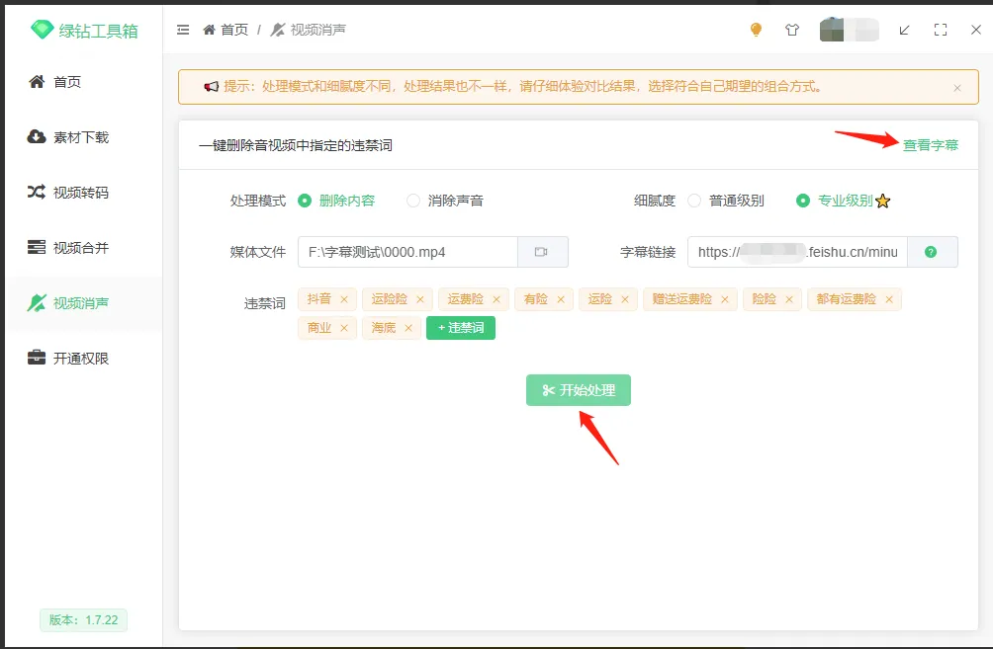Viewport: 993px width, 649px height.
Task: Select the 消除声音 processing mode
Action: click(412, 201)
